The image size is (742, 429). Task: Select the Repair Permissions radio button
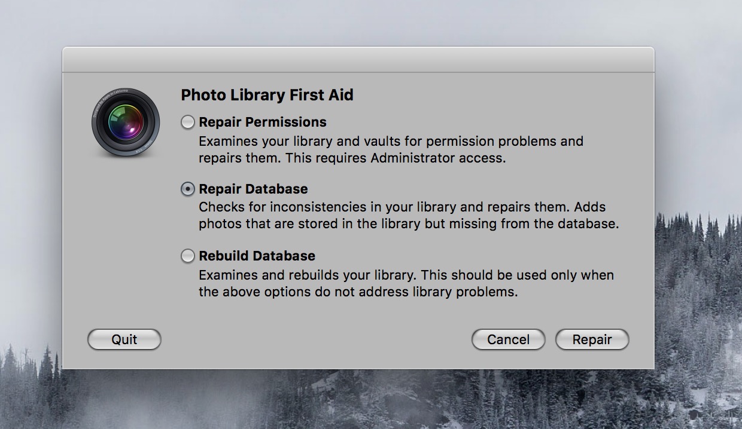pyautogui.click(x=188, y=122)
